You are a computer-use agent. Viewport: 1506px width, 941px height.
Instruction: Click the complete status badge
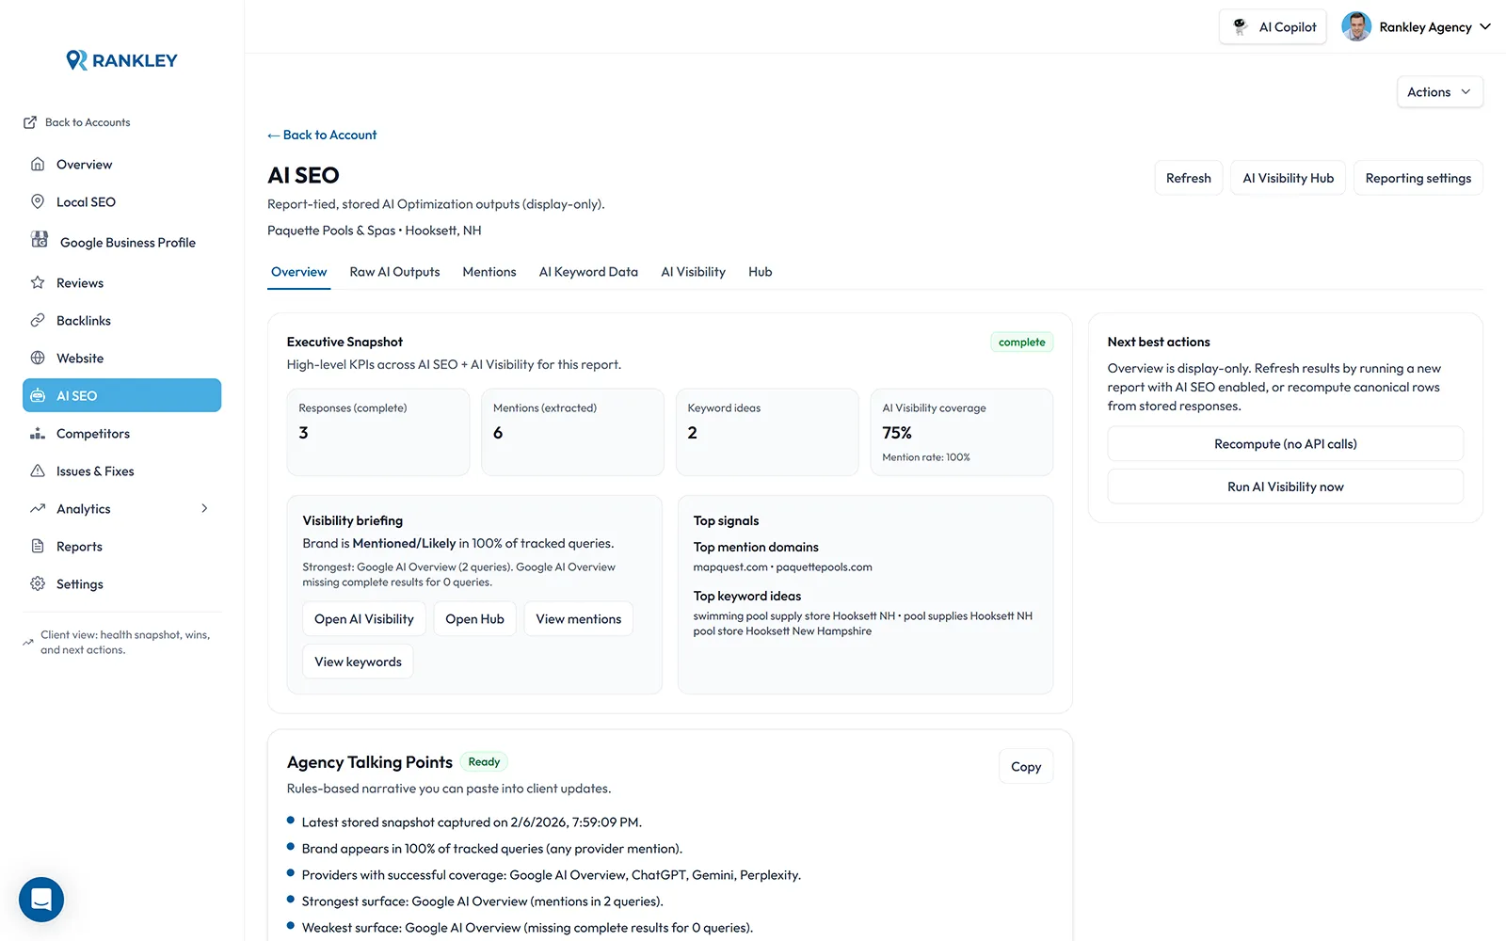[1021, 342]
